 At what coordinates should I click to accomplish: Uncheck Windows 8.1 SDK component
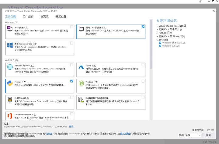160,46
